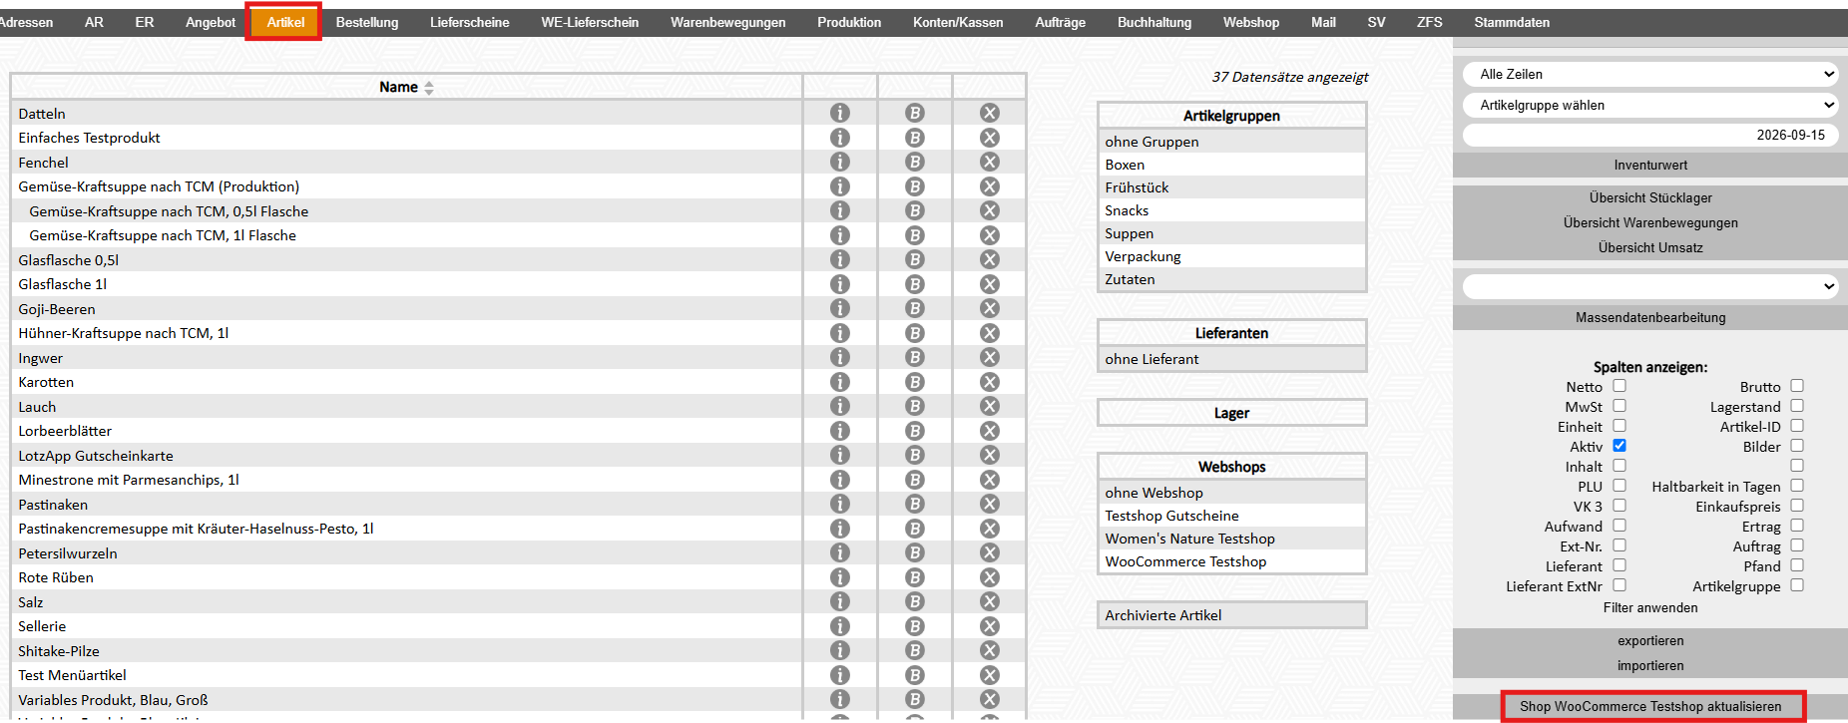This screenshot has height=723, width=1848.
Task: Switch to the Bestellung tab
Action: (367, 22)
